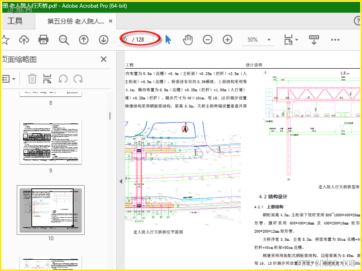
Task: Click the print pages icon in thumbnails panel
Action: click(48, 79)
